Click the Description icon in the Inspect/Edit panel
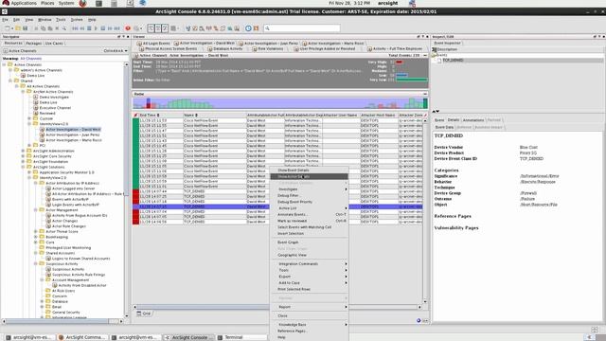The width and height of the screenshot is (606, 341). tap(435, 49)
